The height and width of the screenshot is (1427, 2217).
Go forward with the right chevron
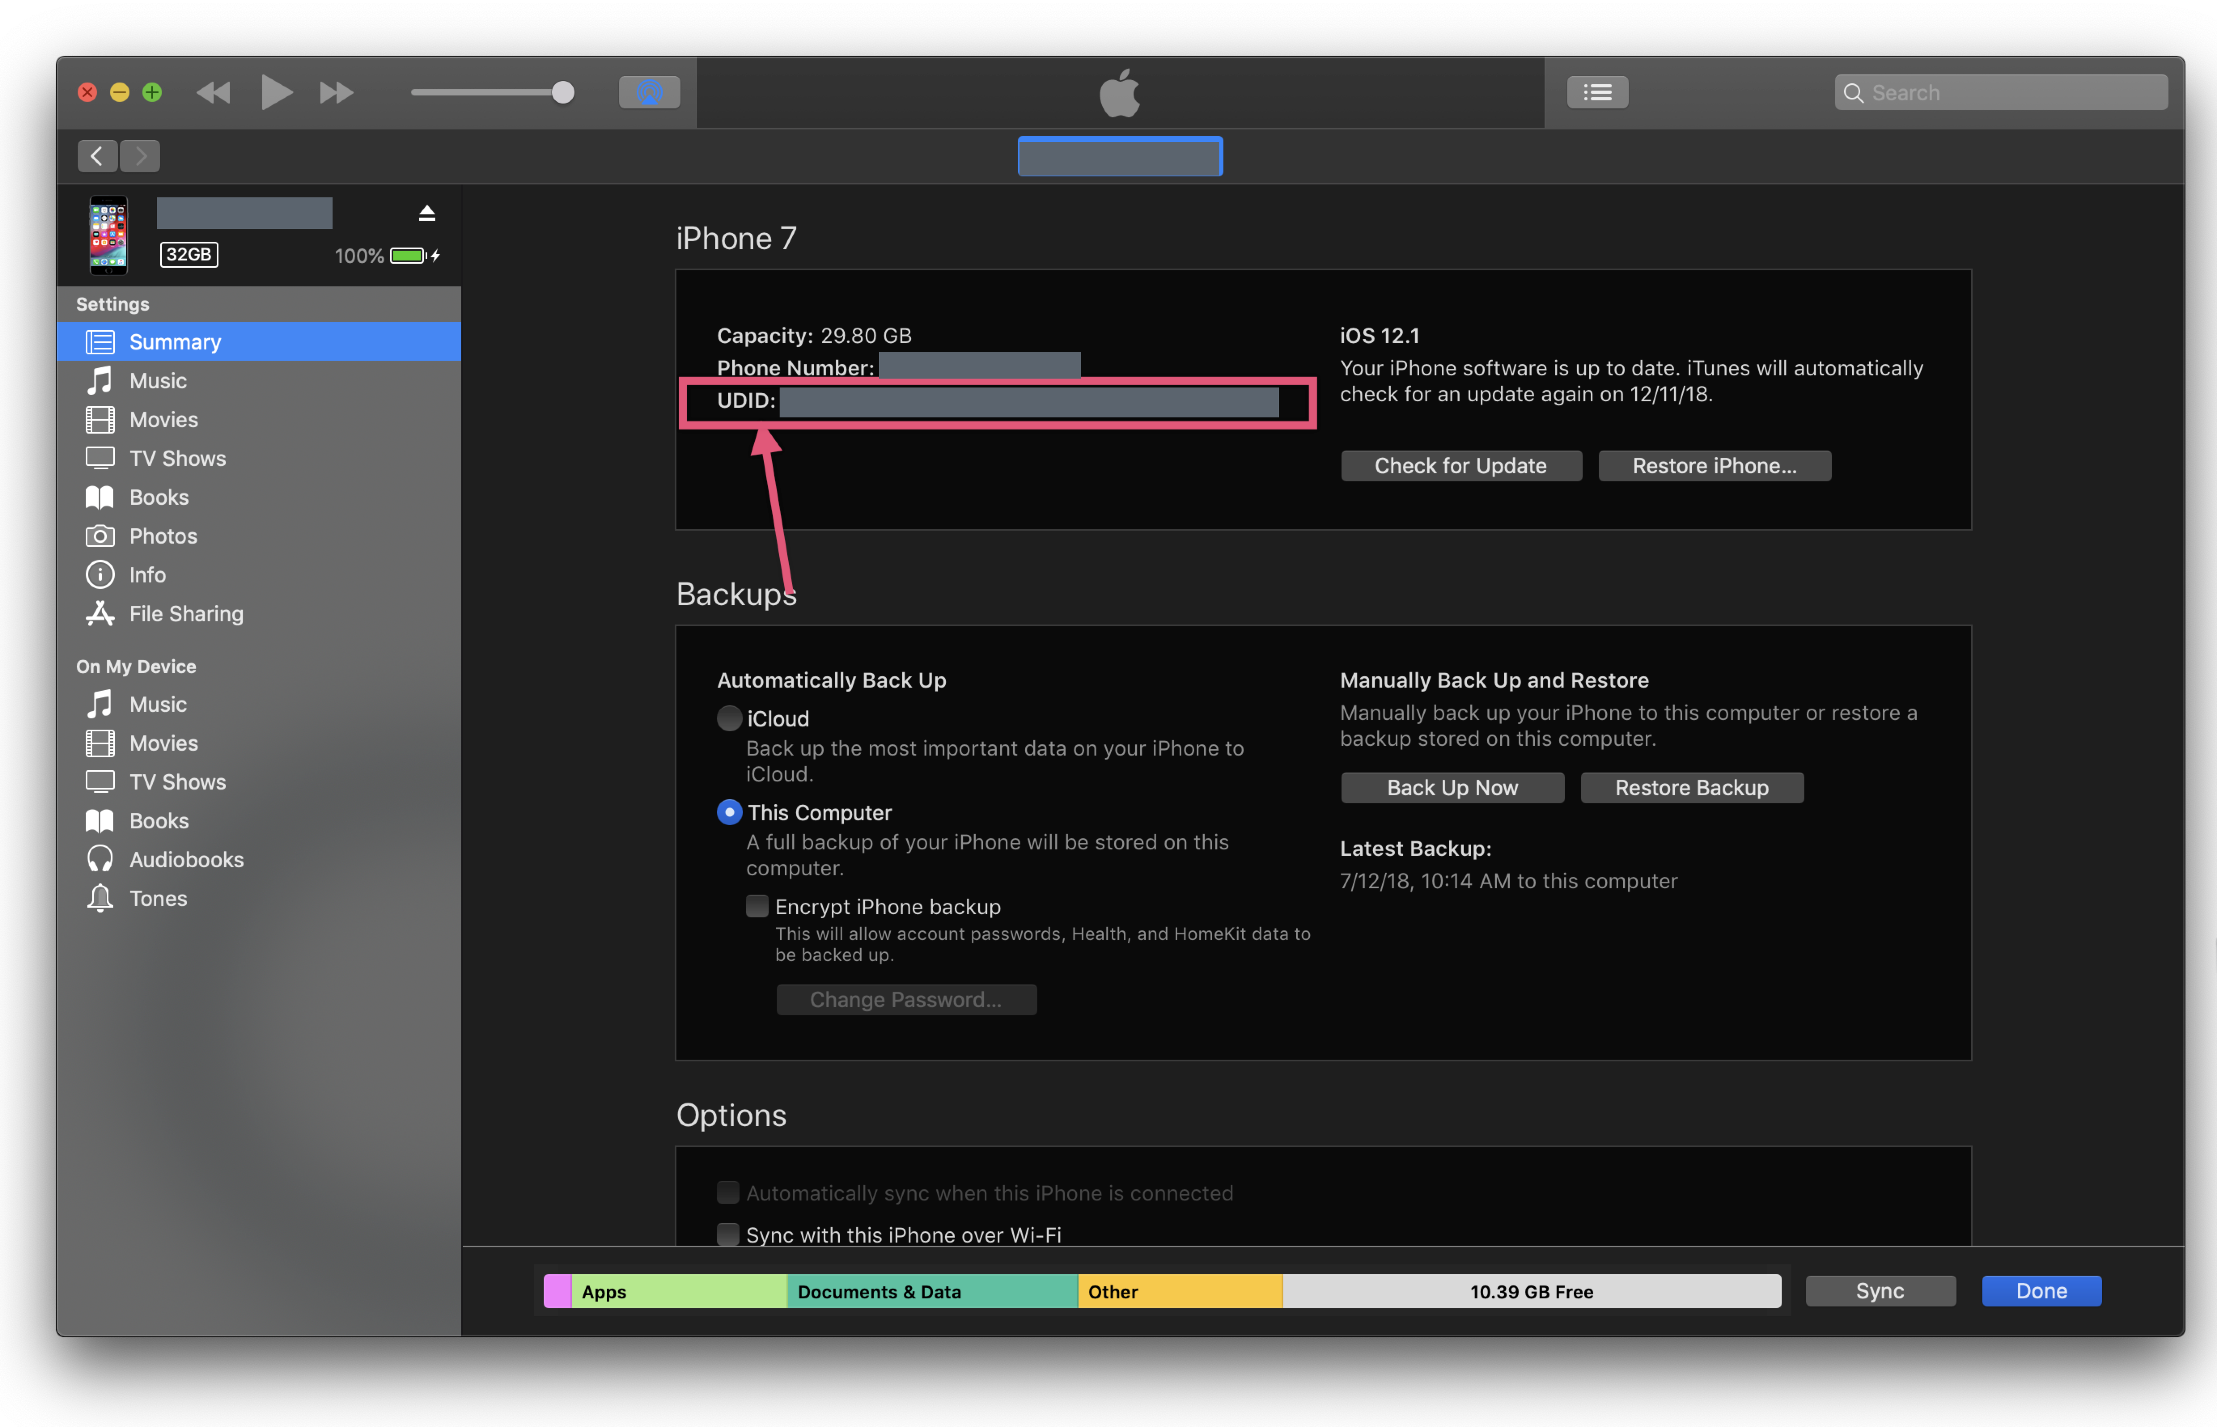pos(140,156)
